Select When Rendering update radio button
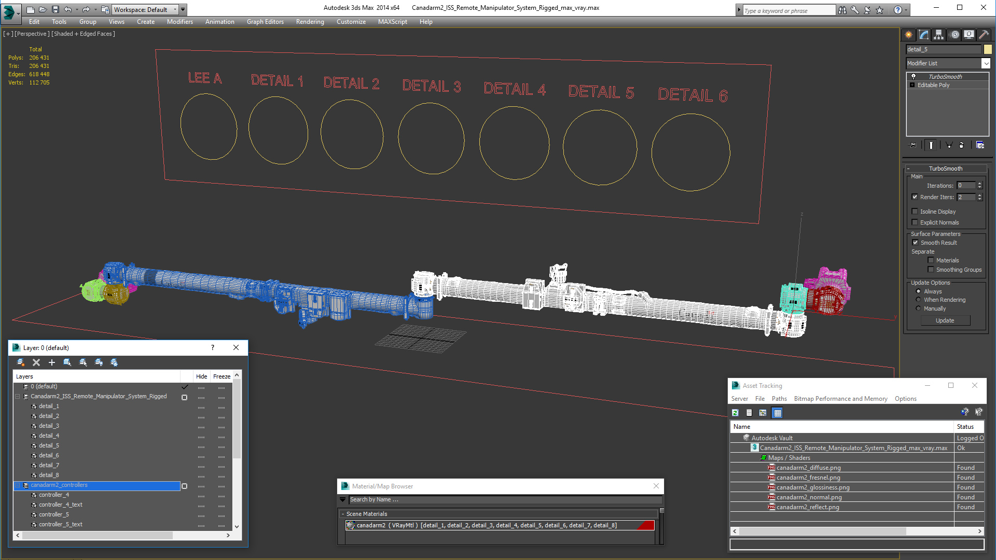 pos(918,300)
